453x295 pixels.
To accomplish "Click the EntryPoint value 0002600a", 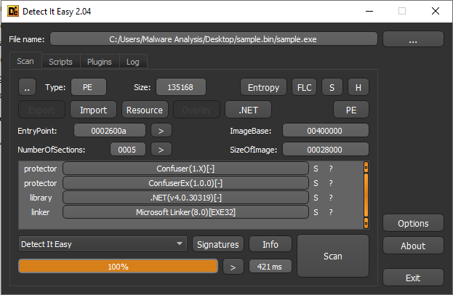I will point(110,131).
